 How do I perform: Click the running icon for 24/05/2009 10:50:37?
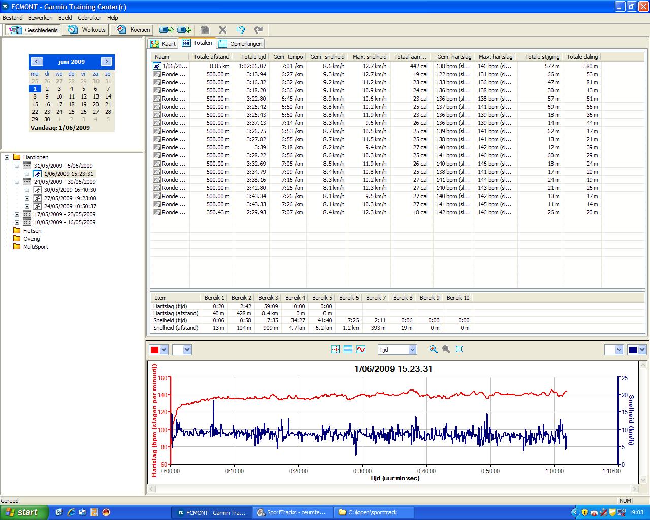(x=37, y=206)
